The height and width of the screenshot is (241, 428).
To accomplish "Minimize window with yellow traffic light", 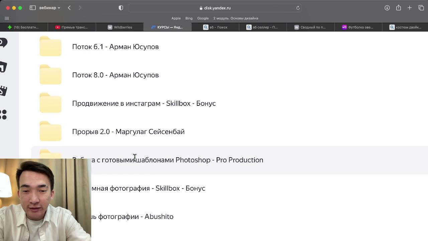I will pos(14,8).
